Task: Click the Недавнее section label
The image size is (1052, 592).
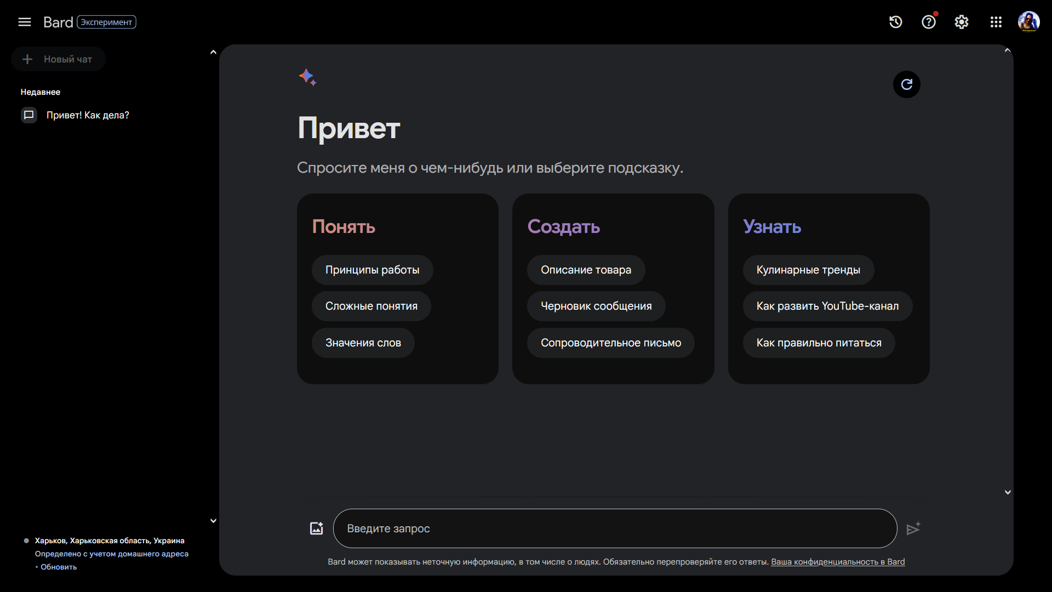Action: (x=41, y=92)
